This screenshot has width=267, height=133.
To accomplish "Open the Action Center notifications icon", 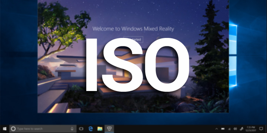I will coord(261,129).
